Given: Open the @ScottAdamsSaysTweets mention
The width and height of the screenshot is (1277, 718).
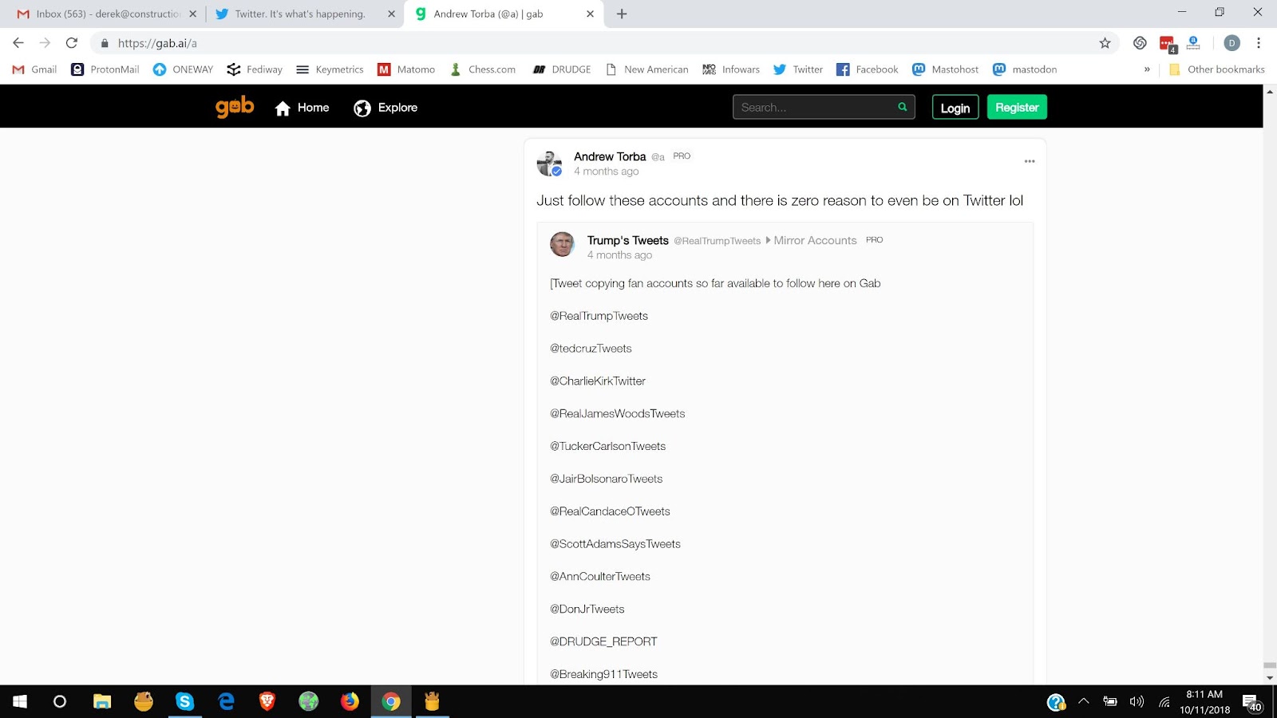Looking at the screenshot, I should [615, 544].
